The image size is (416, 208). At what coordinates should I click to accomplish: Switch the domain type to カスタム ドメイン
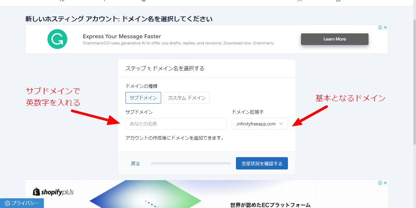tap(187, 98)
